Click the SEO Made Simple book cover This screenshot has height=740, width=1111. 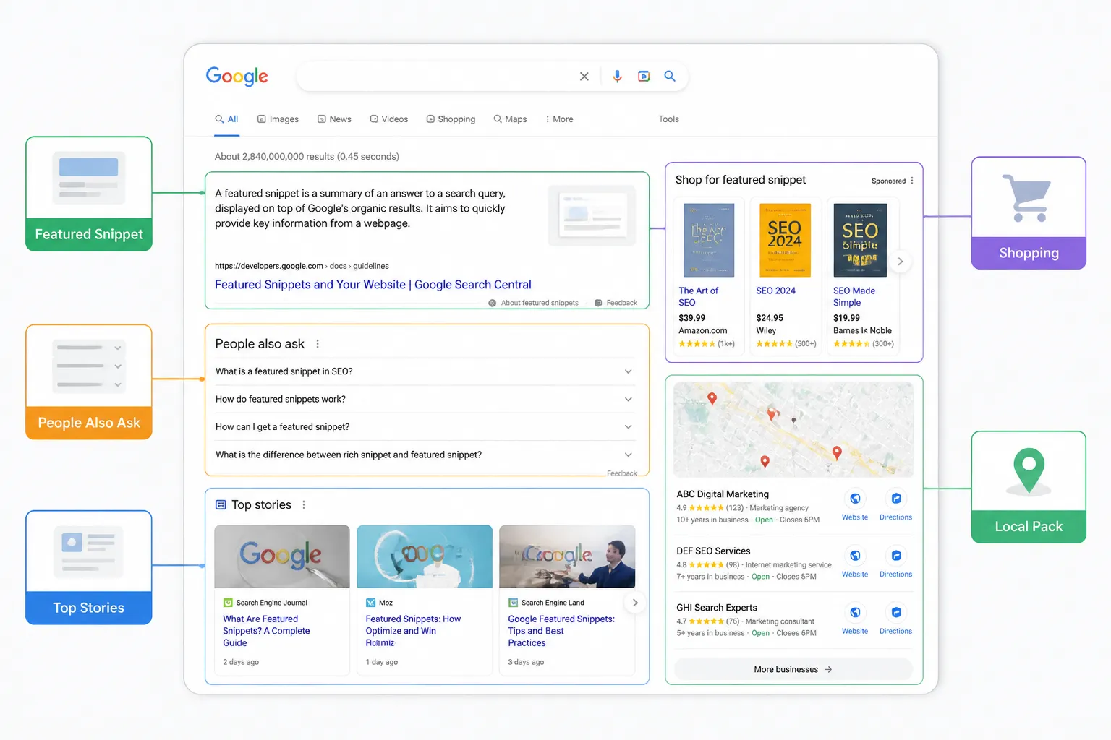coord(860,240)
